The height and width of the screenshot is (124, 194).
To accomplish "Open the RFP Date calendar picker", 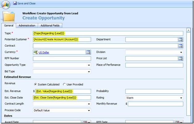I will 178,122.
